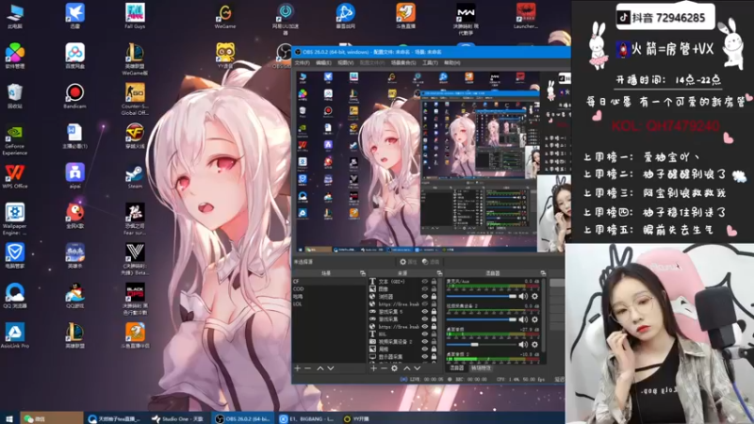The height and width of the screenshot is (424, 754).
Task: Select the 视频采集设备 2 source row
Action: [403, 342]
